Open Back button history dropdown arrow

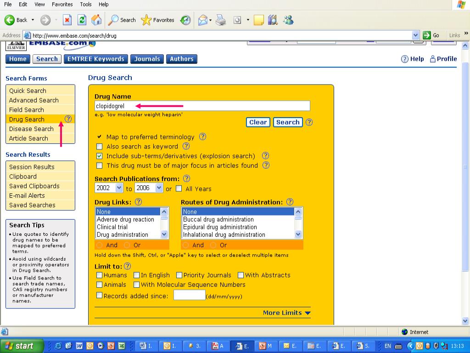tap(33, 20)
